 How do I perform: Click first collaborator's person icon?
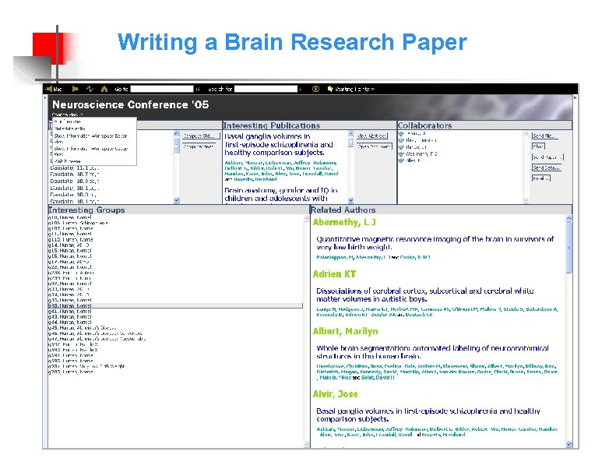(401, 134)
